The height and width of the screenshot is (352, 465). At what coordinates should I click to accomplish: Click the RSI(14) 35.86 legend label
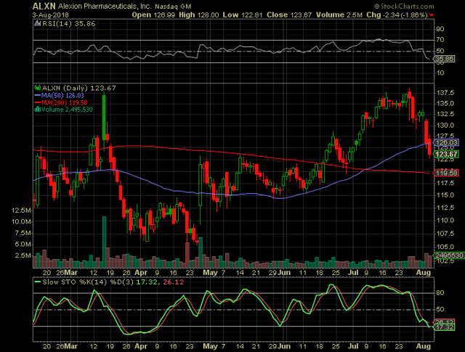pos(69,24)
